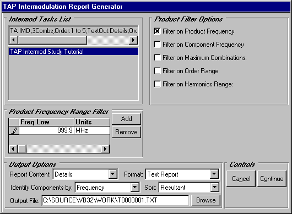Click task description scrollbar right arrow
This screenshot has width=292, height=214.
click(133, 40)
